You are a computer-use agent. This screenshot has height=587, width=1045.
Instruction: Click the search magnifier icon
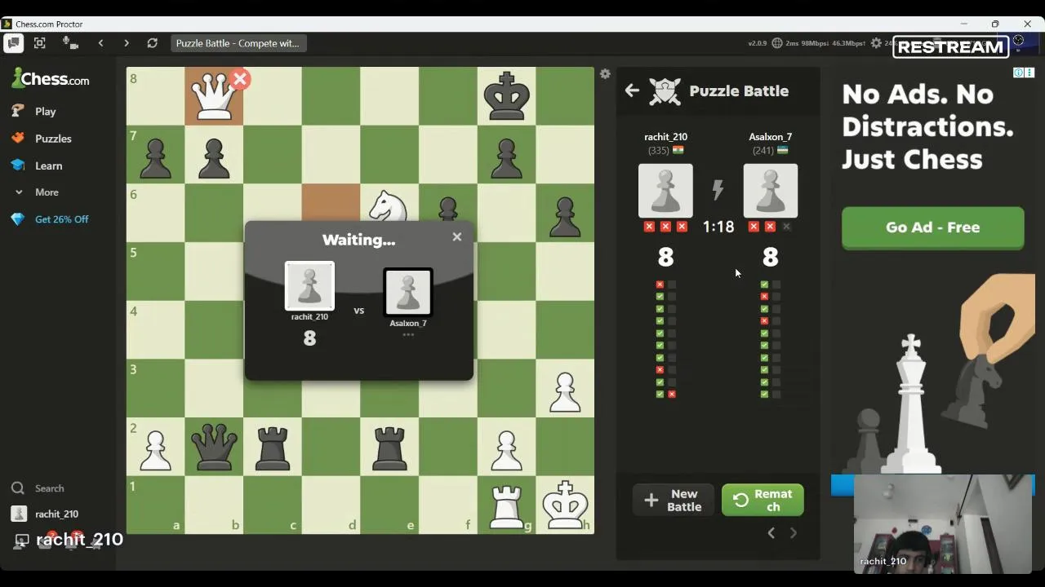[18, 488]
